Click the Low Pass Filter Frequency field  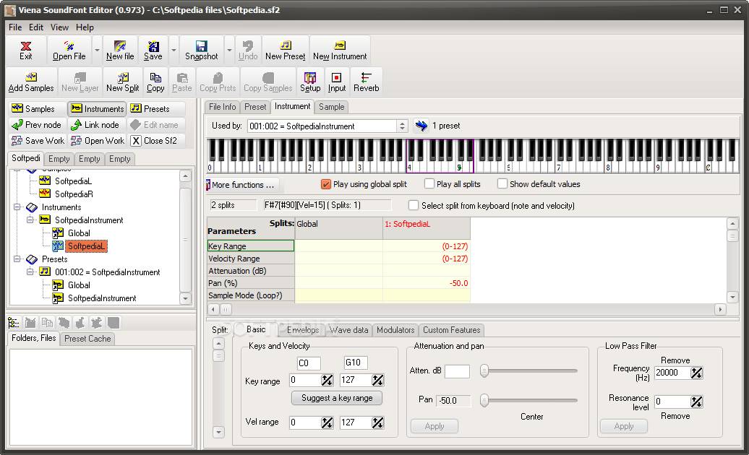click(x=671, y=373)
